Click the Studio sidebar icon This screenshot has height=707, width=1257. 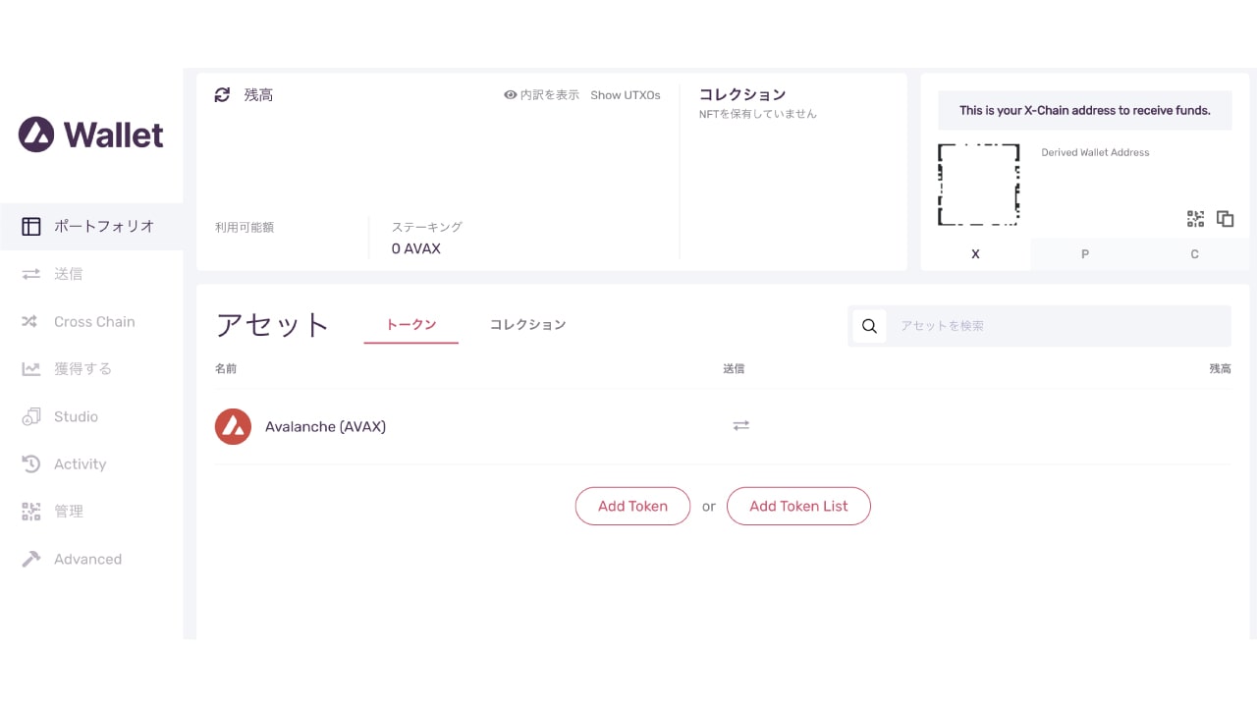click(31, 416)
